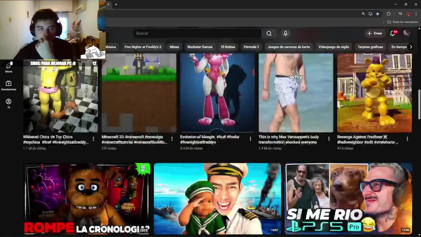Click the Revenge Against Fredbear title

(x=368, y=140)
